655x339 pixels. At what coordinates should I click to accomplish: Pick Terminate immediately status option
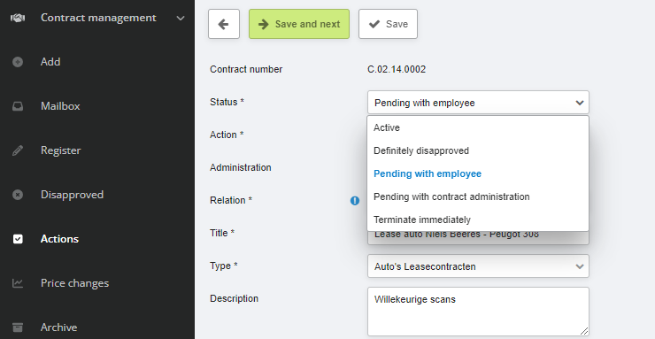tap(478, 220)
